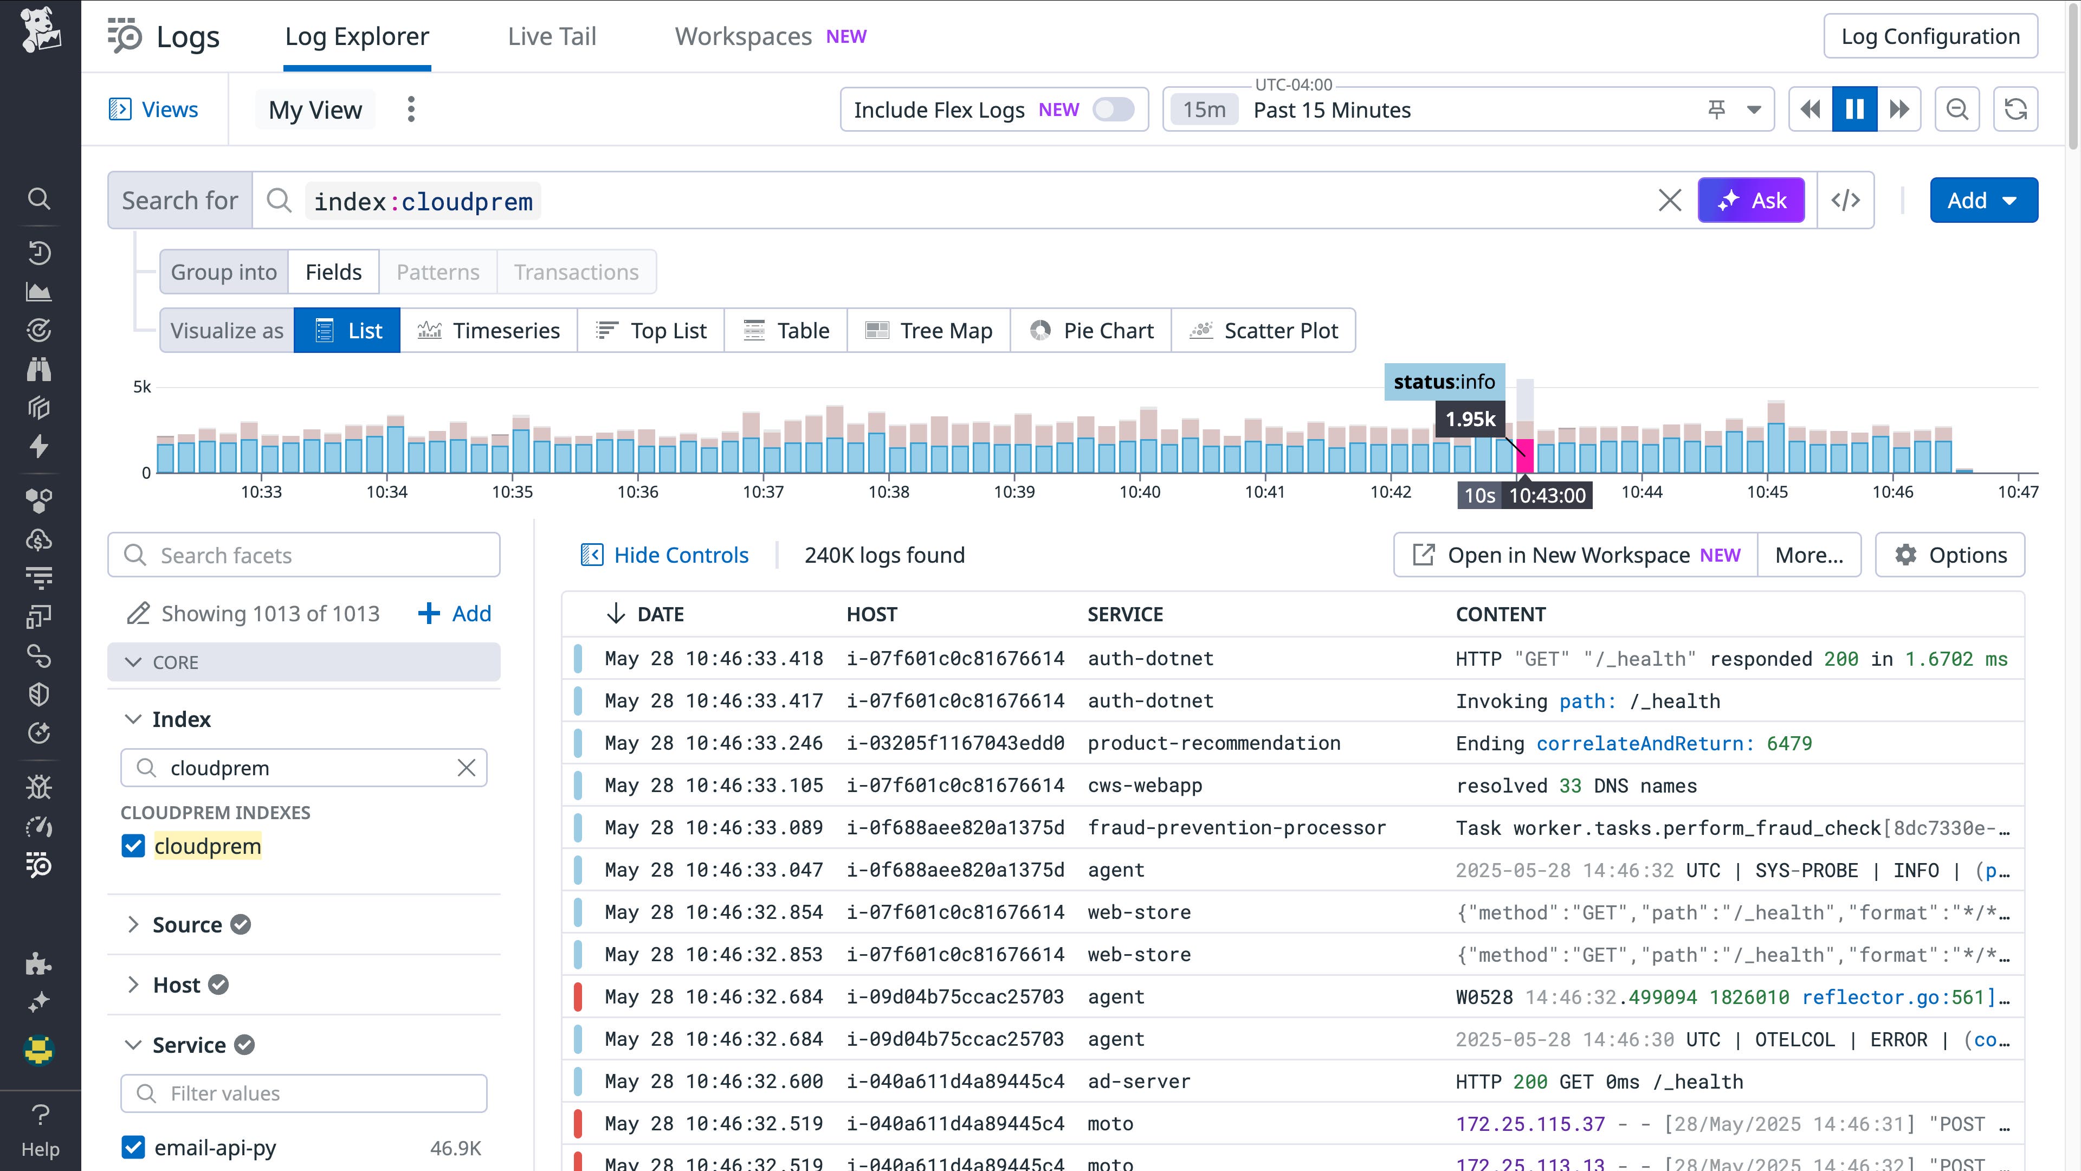Click the refresh icon near the time picker
The image size is (2081, 1171).
click(2015, 108)
